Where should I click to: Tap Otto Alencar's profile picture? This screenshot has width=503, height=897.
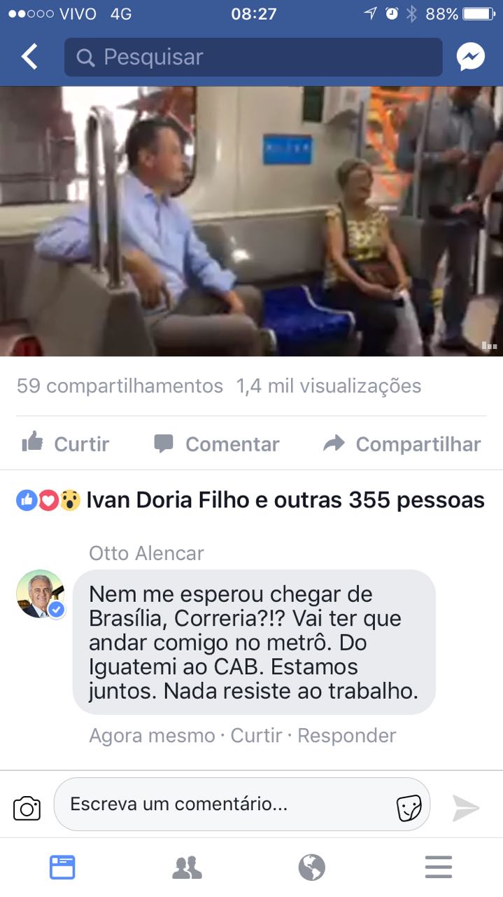[x=40, y=594]
